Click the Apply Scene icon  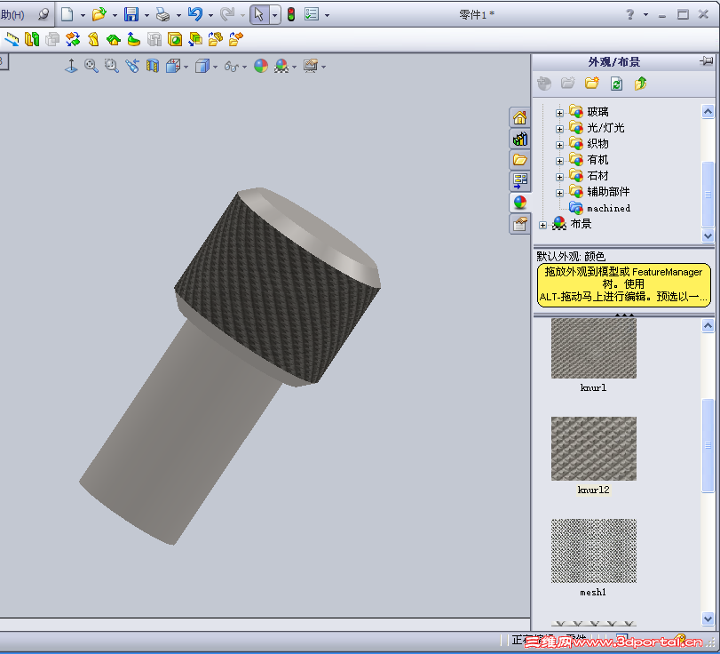coord(281,66)
